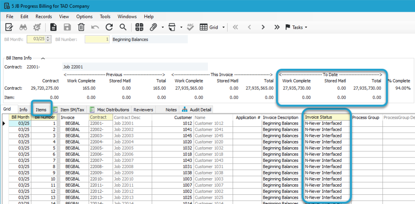Viewport: 415px width, 204px height.
Task: Click contract cell 22005-
Action: pyautogui.click(x=101, y=148)
